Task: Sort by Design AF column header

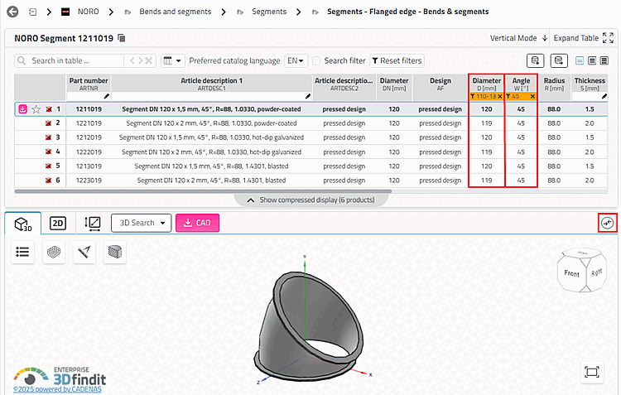Action: coord(440,84)
